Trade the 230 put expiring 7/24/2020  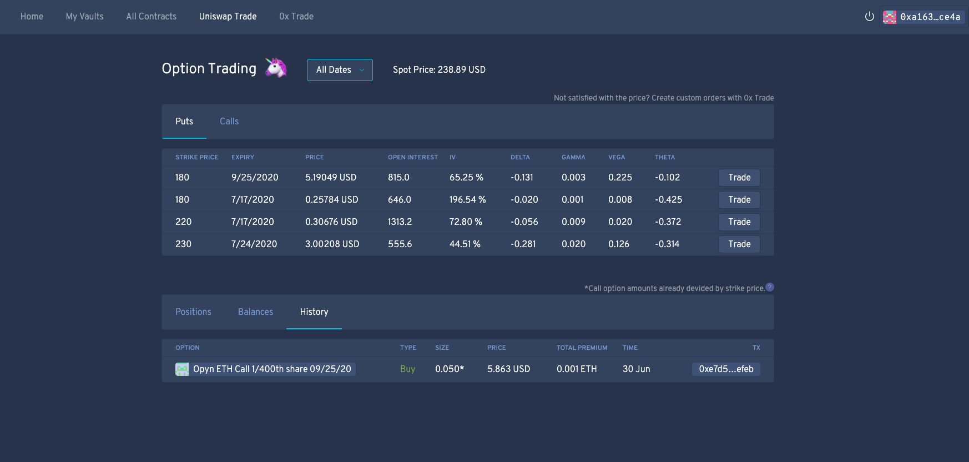(739, 244)
